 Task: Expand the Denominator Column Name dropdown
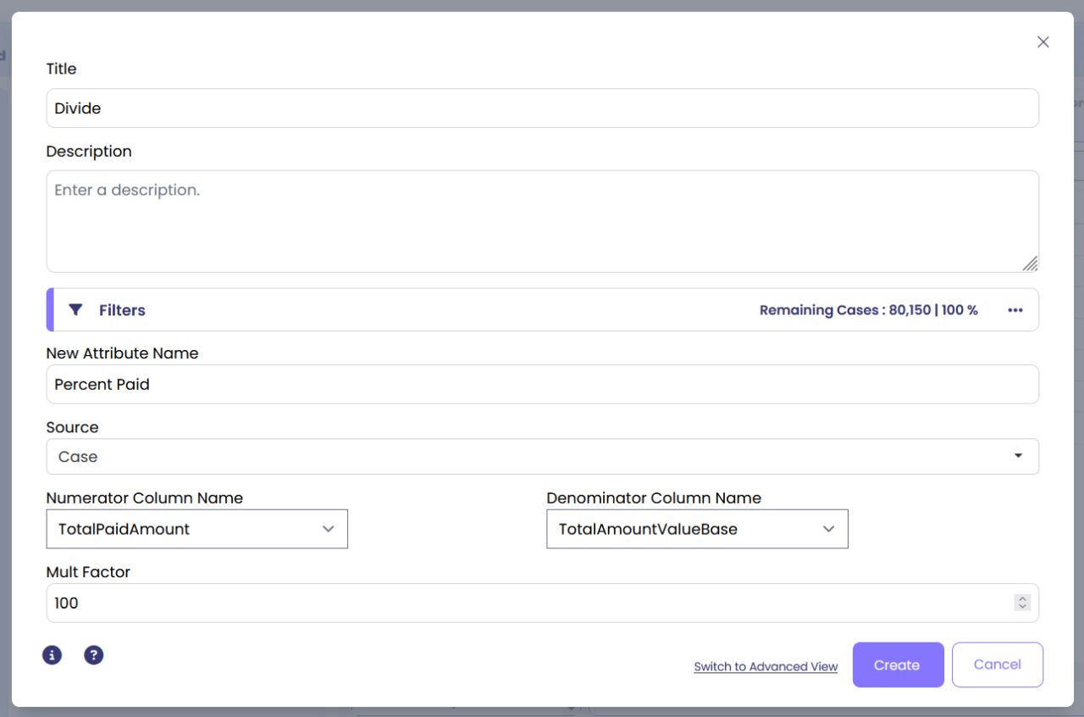pyautogui.click(x=697, y=529)
